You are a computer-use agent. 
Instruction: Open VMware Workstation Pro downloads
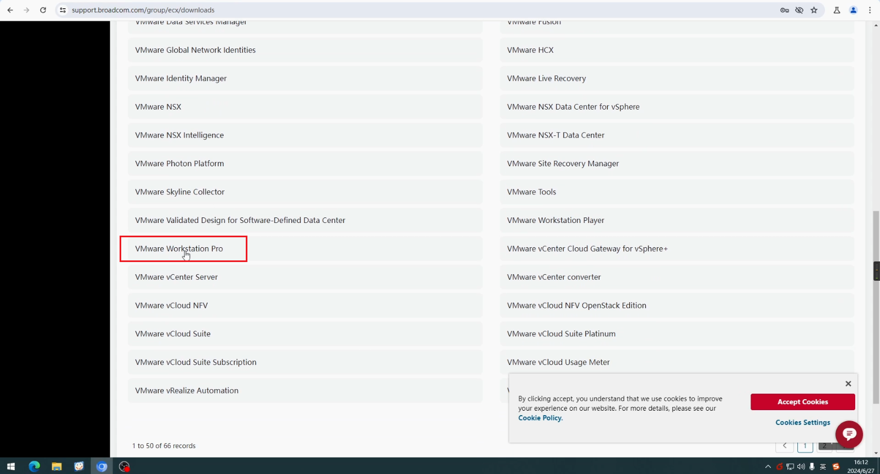tap(305, 249)
